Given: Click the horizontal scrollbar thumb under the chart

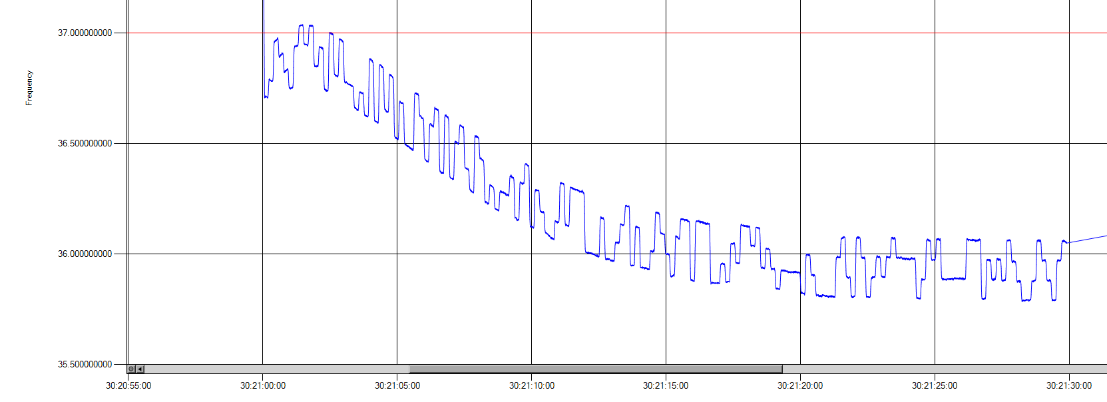Looking at the screenshot, I should [596, 369].
